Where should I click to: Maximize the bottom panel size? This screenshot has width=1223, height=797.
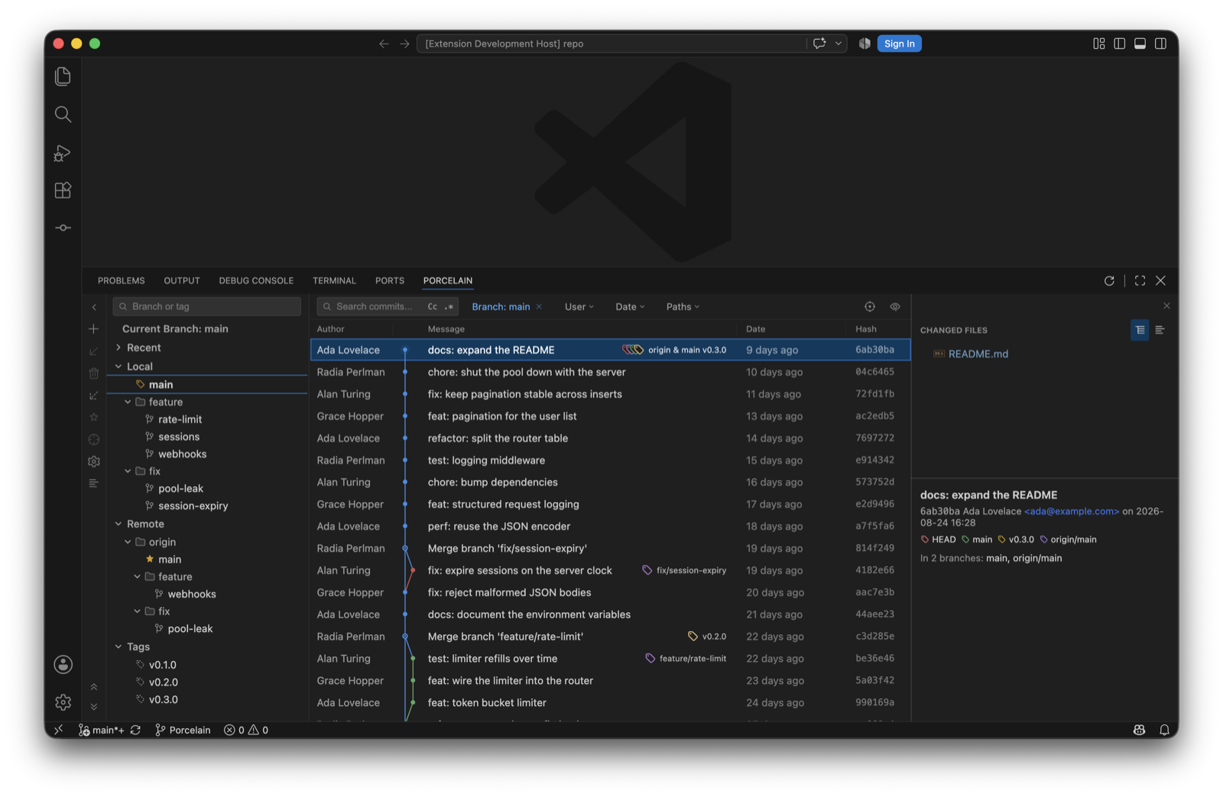coord(1140,280)
